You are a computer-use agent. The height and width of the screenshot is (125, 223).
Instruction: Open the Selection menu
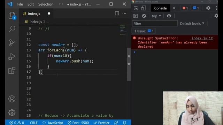click(46, 4)
